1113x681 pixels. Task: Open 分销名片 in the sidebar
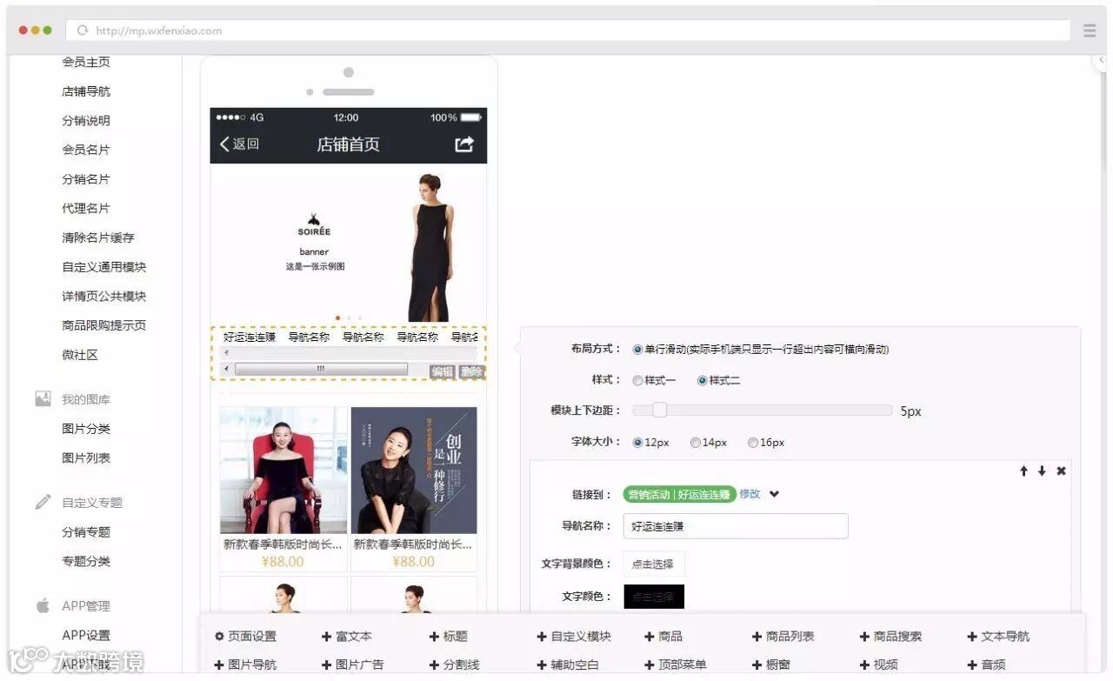(86, 179)
